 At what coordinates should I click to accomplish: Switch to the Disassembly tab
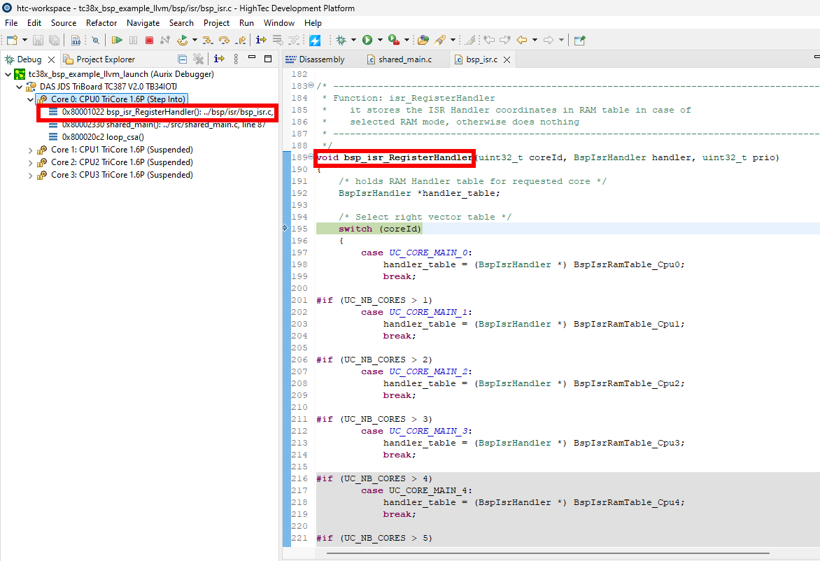point(321,59)
